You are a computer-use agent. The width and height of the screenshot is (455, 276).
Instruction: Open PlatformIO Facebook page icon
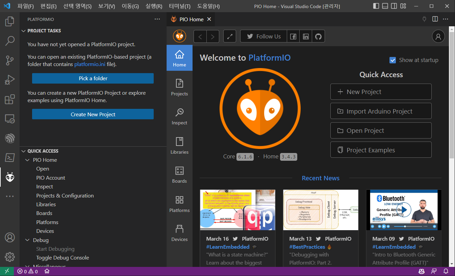293,36
